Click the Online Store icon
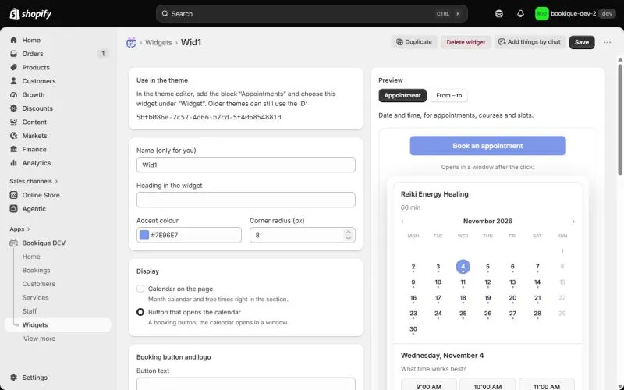Screen dimensions: 624x390 click(x=14, y=195)
